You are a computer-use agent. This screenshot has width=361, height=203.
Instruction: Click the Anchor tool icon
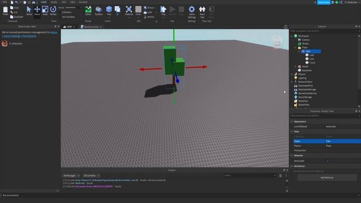point(146,17)
